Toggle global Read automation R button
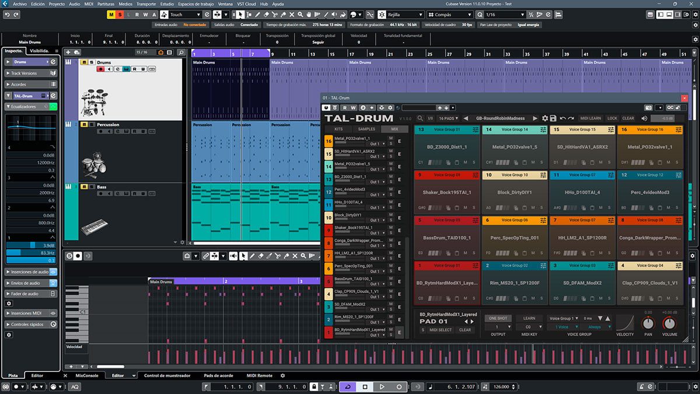The image size is (700, 394). click(137, 14)
